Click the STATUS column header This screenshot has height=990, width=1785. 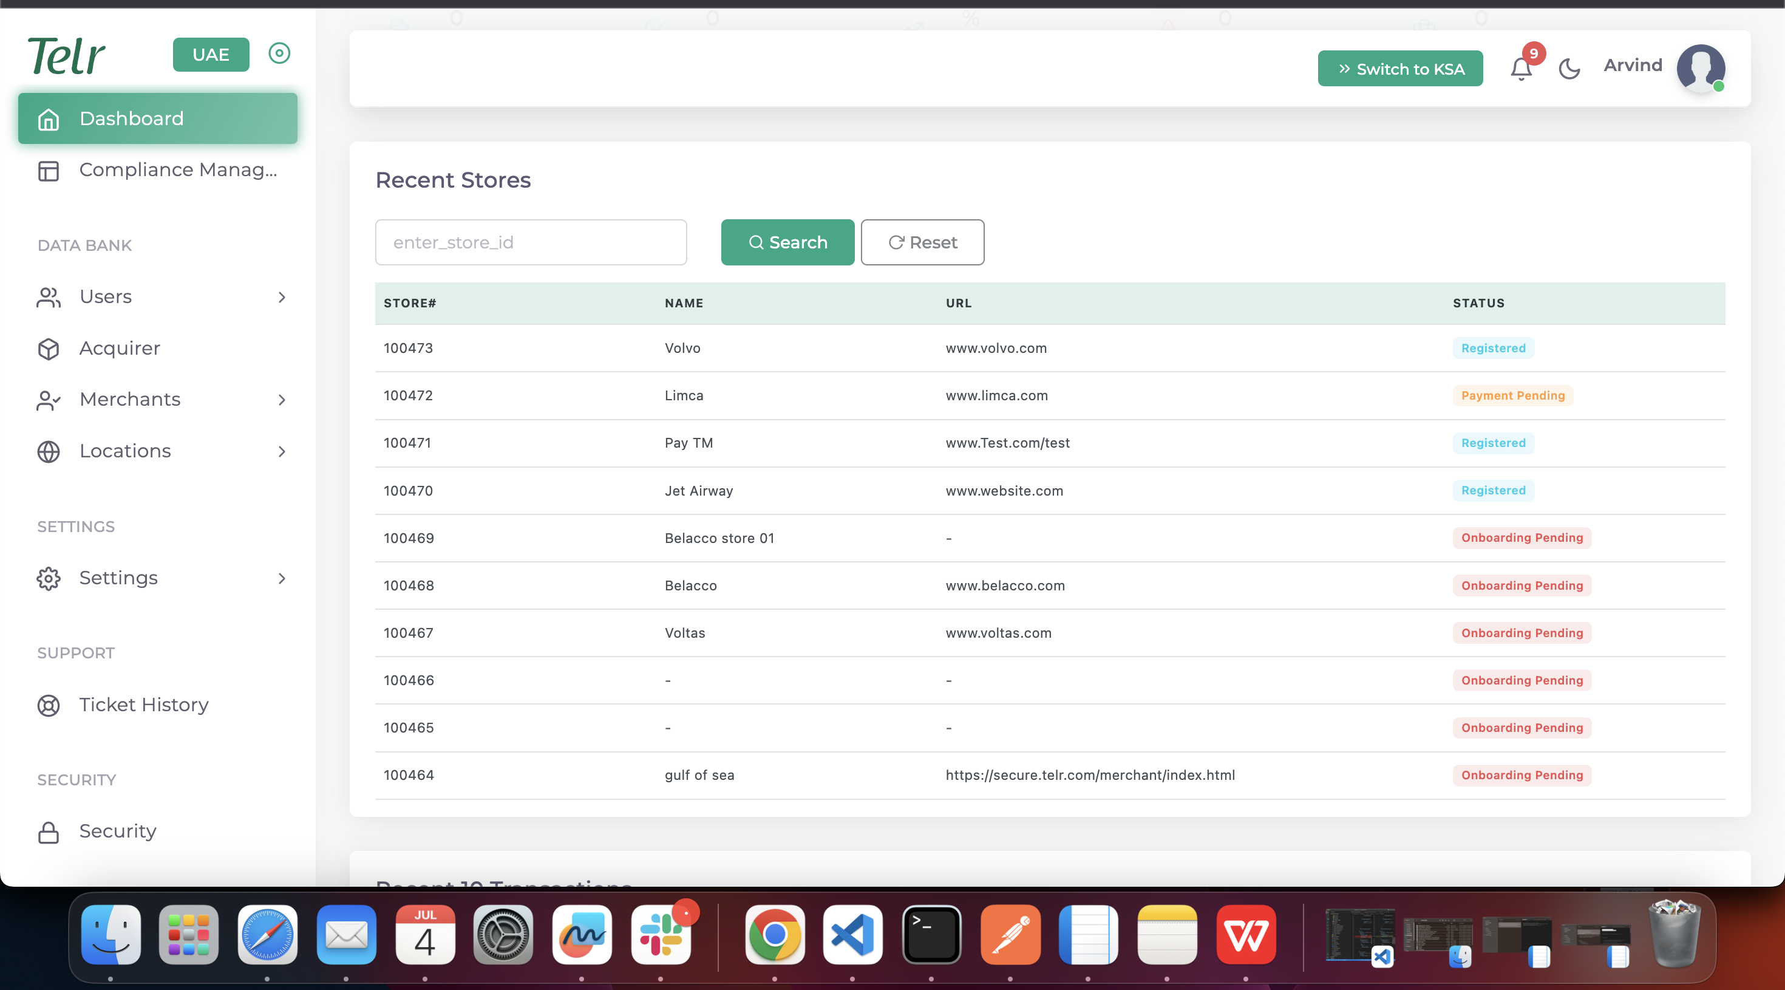pos(1479,303)
